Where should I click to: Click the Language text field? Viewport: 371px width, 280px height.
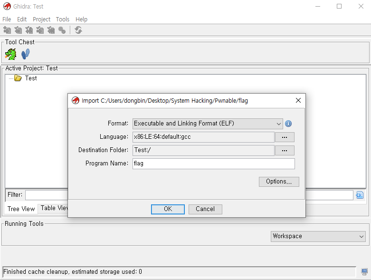coord(203,137)
